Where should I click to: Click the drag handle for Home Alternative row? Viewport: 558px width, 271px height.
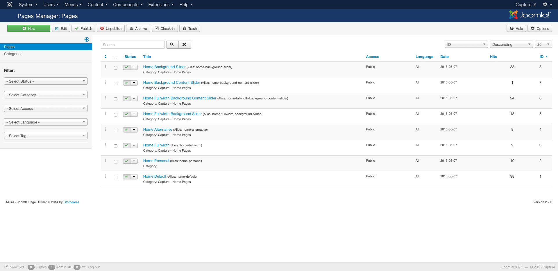pos(105,129)
